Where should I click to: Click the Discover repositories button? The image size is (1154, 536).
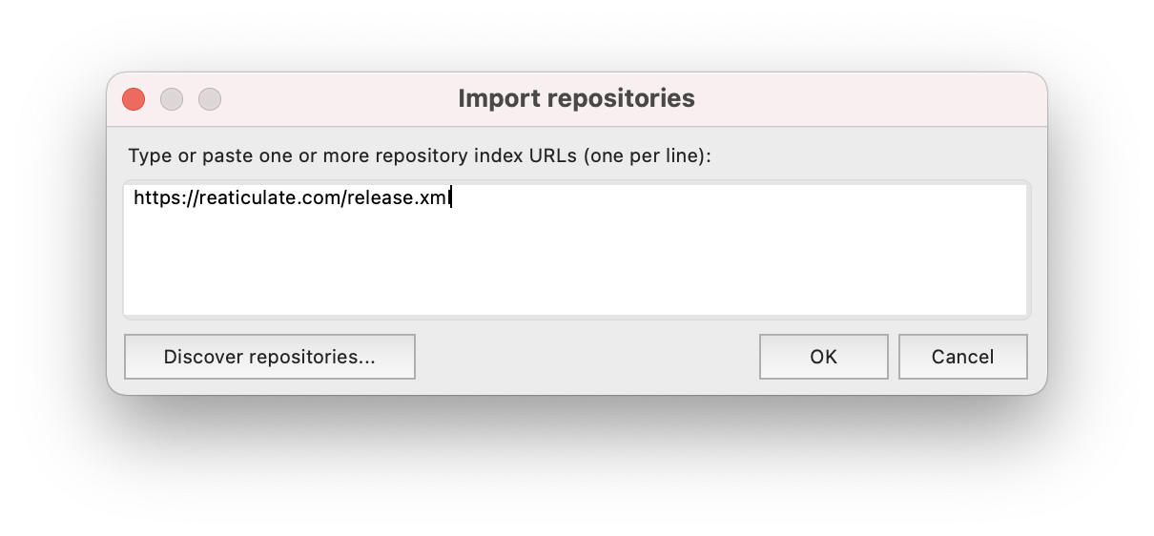pos(270,357)
